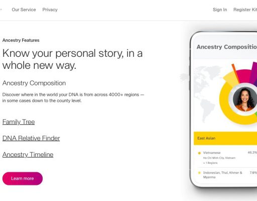Viewport: 257px width, 201px height.
Task: Expand the Ancestry Timeline section
Action: click(28, 155)
